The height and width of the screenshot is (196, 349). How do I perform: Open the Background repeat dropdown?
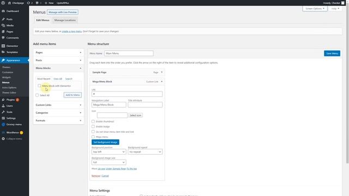(145, 151)
